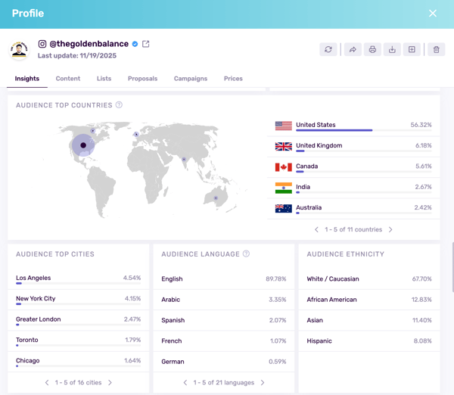Click the help icon beside Audience Language
Viewport: 454px width, 395px height.
[246, 254]
